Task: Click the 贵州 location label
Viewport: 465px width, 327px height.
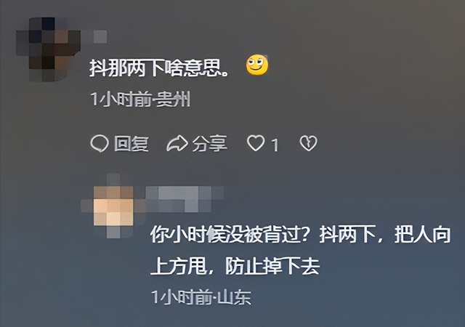Action: [x=173, y=99]
